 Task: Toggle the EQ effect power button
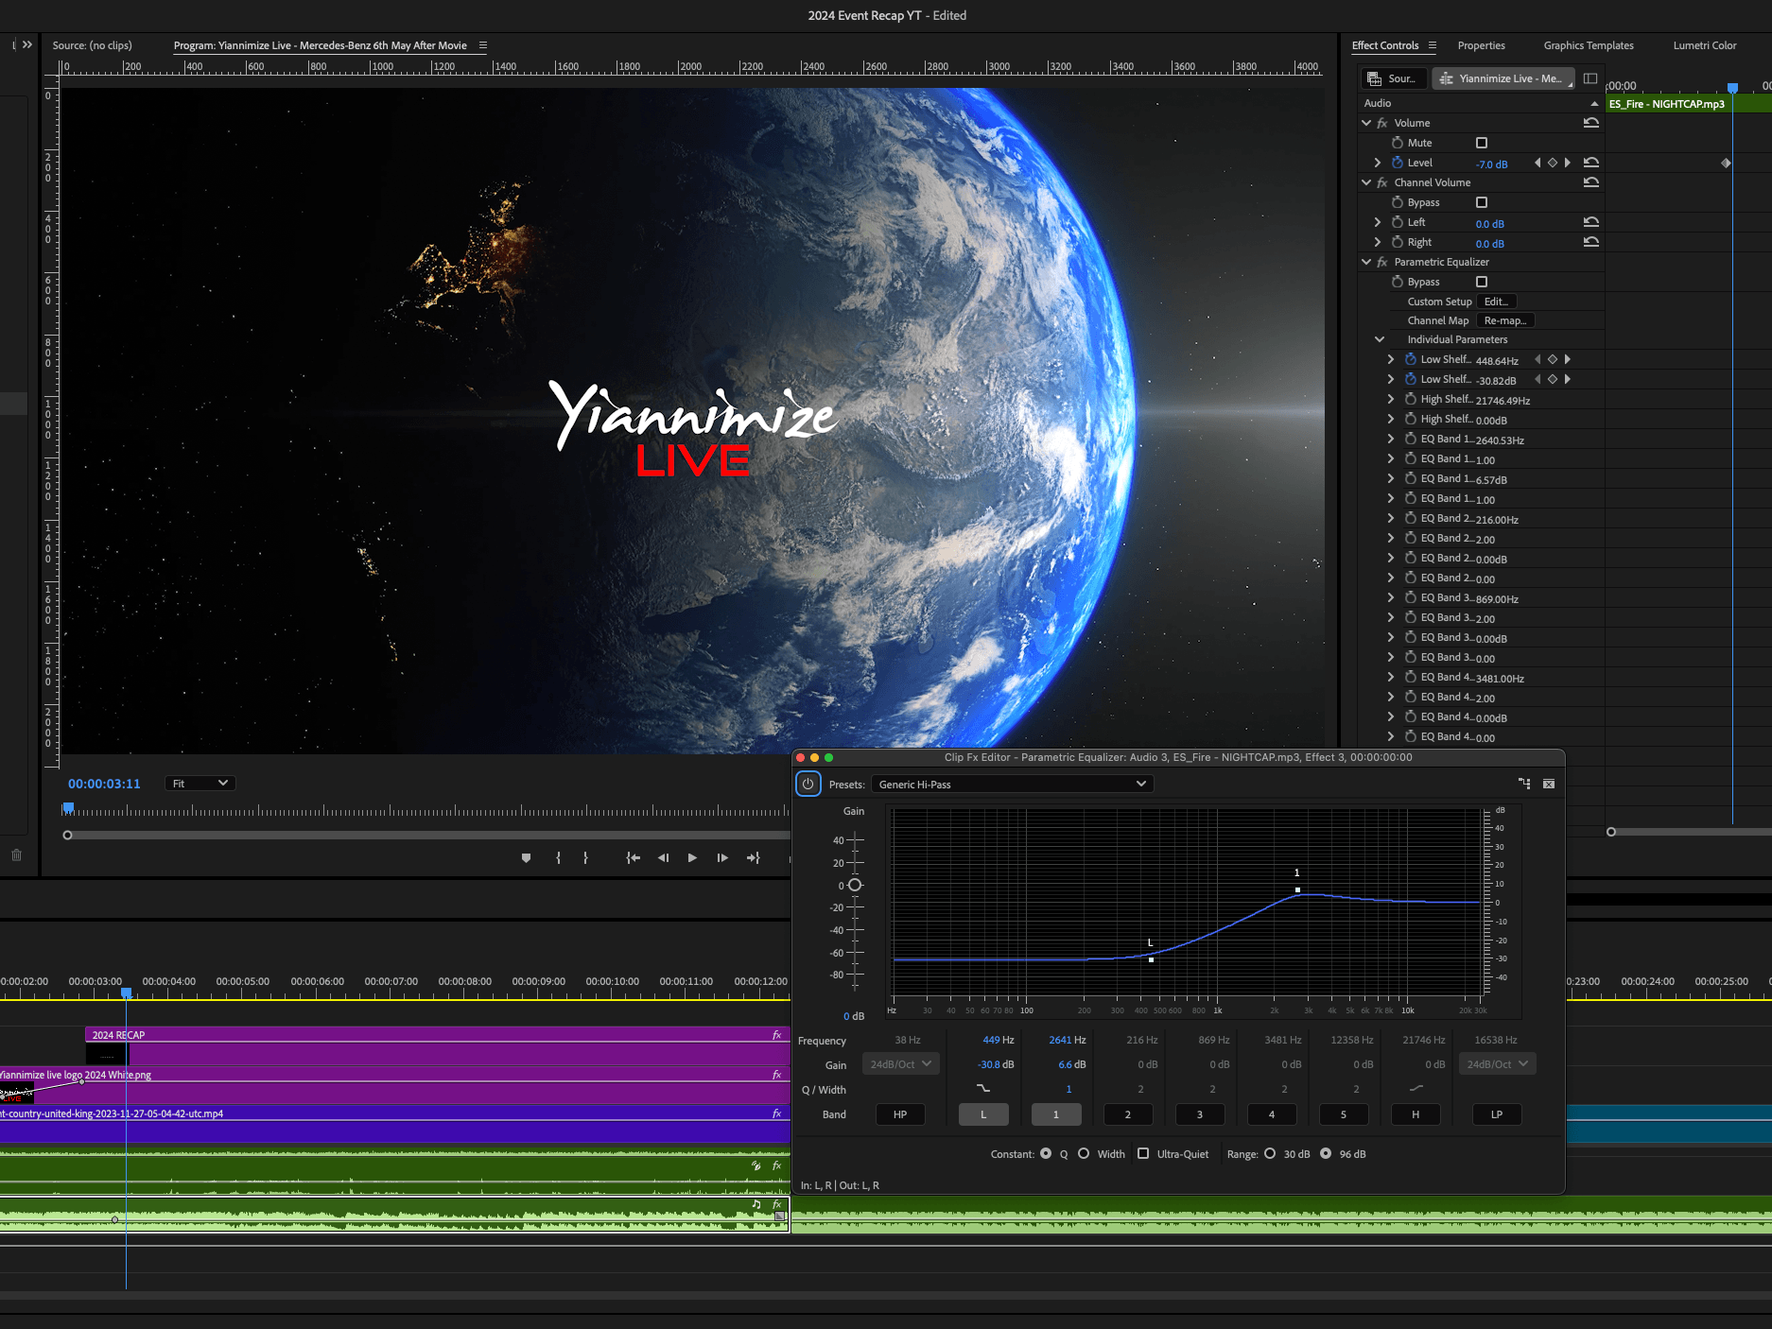808,784
